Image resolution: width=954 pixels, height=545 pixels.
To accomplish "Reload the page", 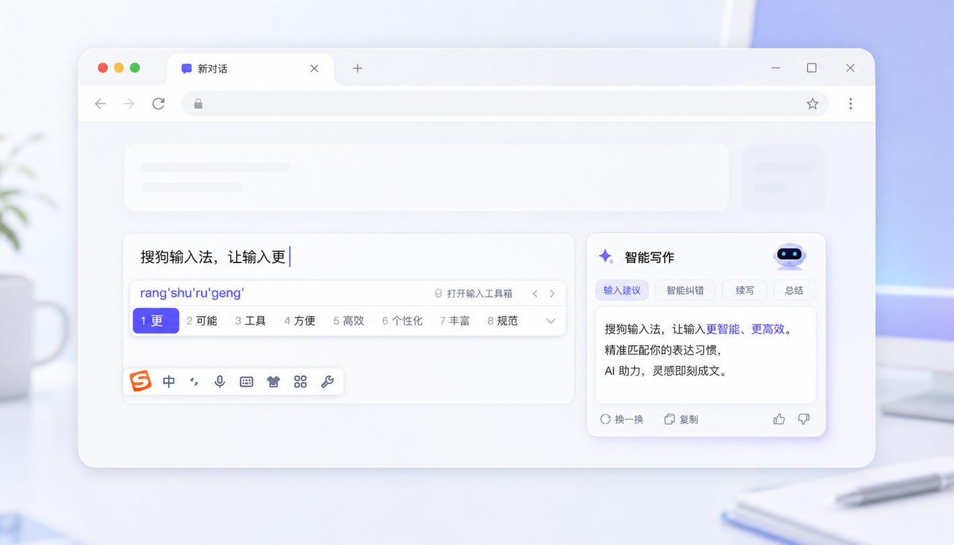I will [158, 104].
